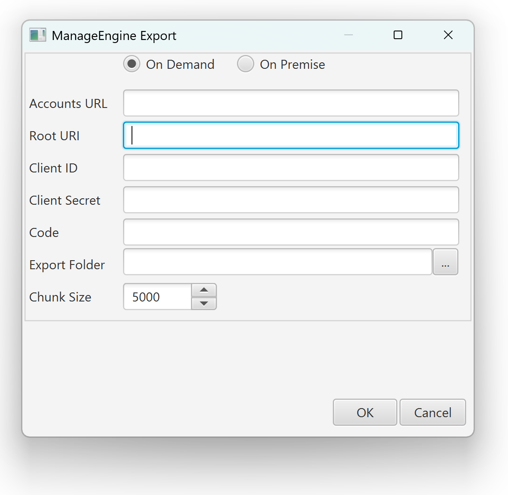Click the Export Folder label
The image size is (508, 495).
tap(67, 265)
